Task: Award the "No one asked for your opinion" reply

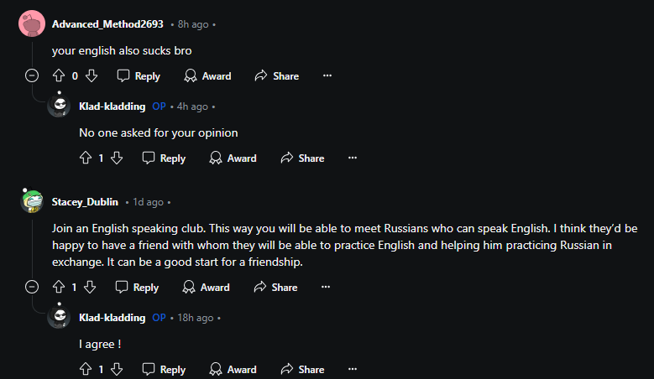Action: 233,158
